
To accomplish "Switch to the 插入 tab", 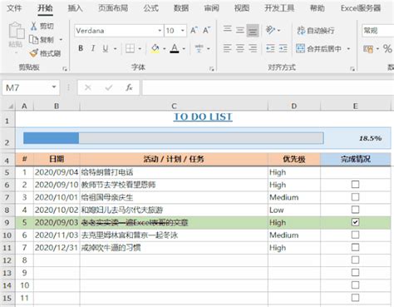I will tap(75, 8).
